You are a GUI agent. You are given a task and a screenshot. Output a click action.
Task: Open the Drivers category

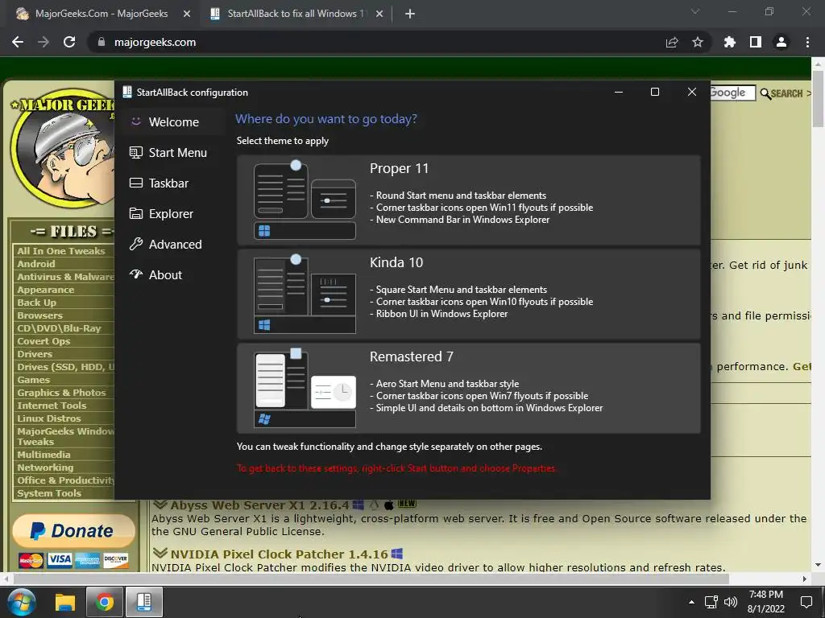click(x=34, y=354)
